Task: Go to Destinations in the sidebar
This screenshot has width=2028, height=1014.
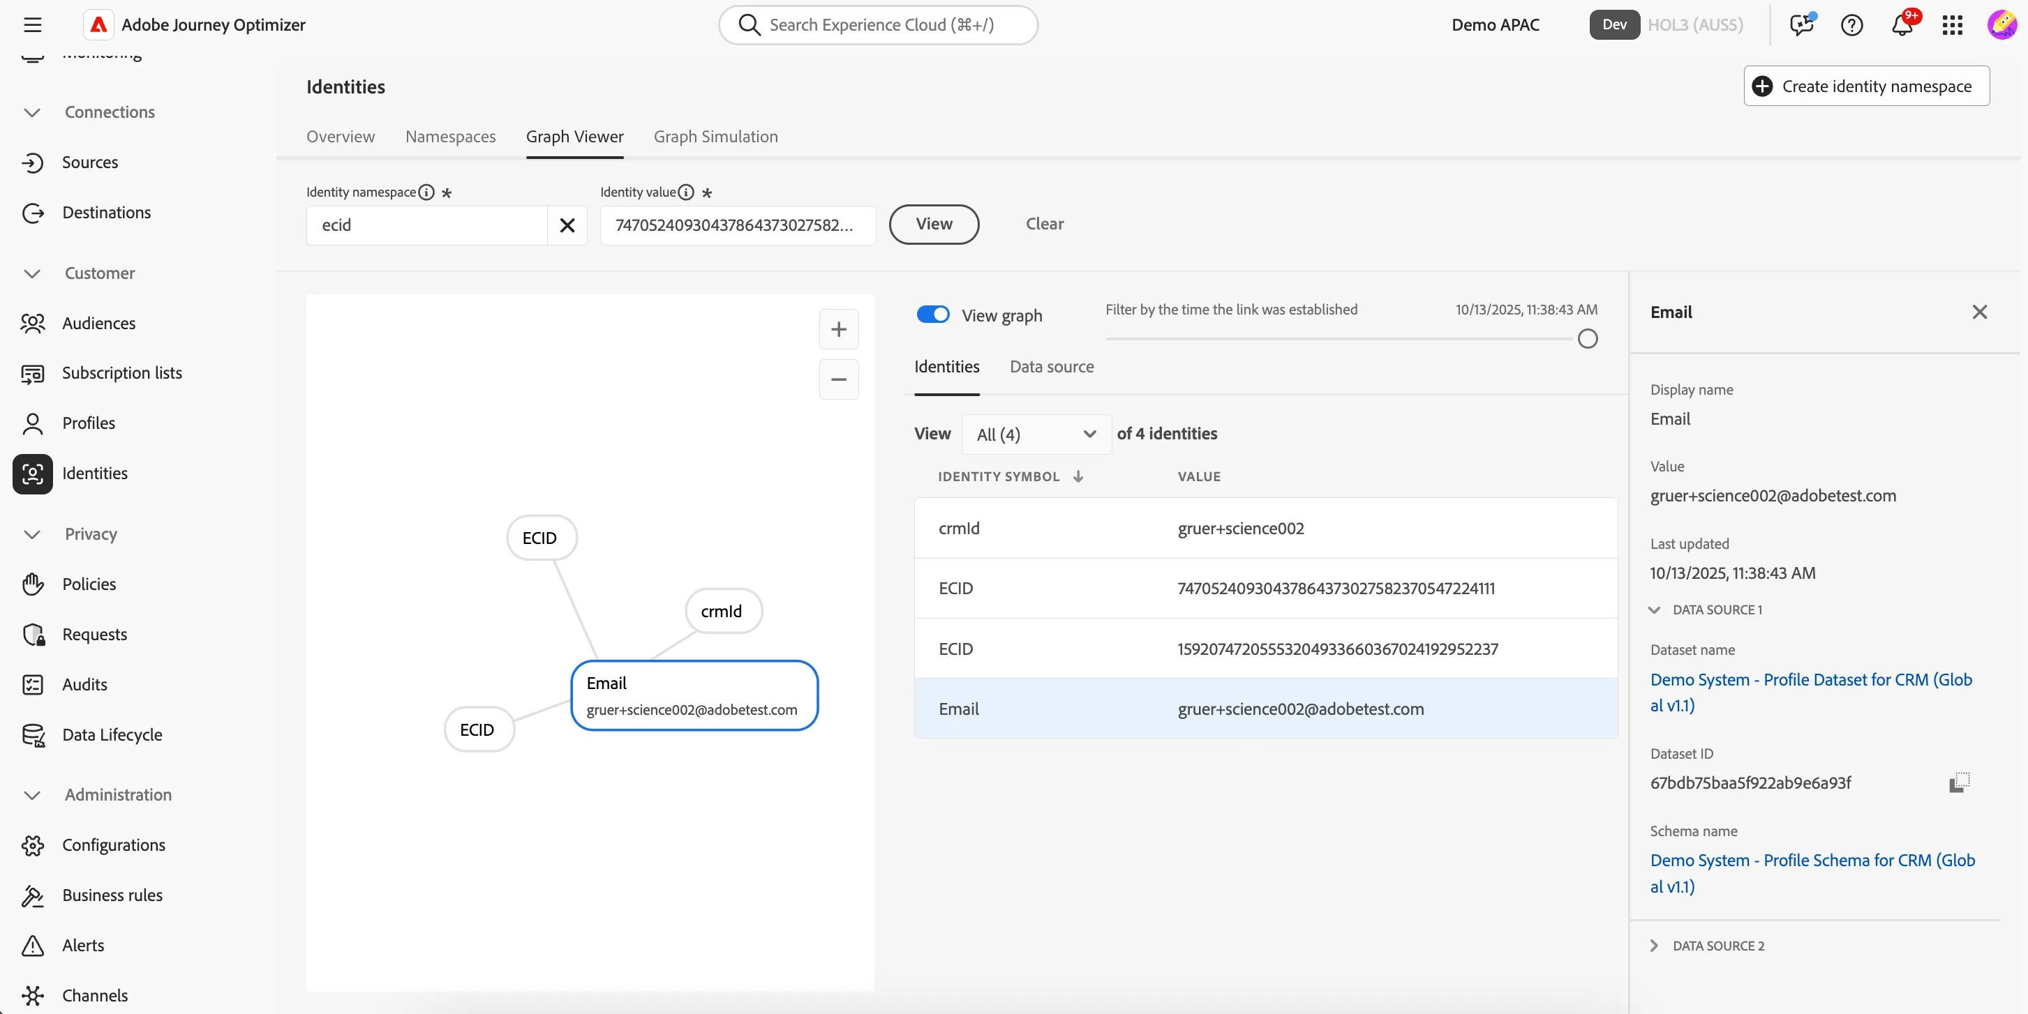Action: (x=106, y=213)
